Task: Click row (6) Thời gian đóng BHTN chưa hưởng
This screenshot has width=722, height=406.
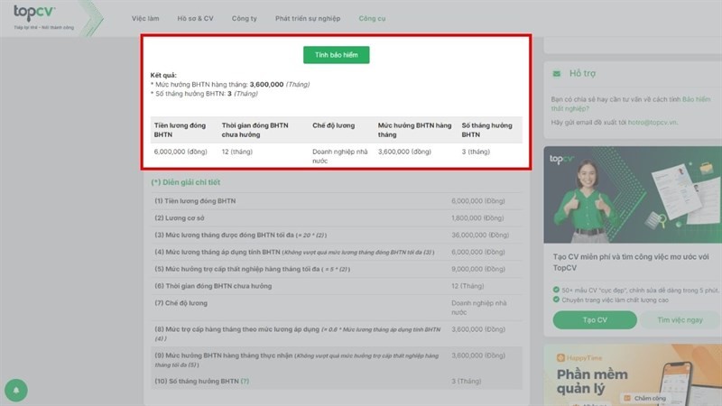Action: [x=336, y=286]
